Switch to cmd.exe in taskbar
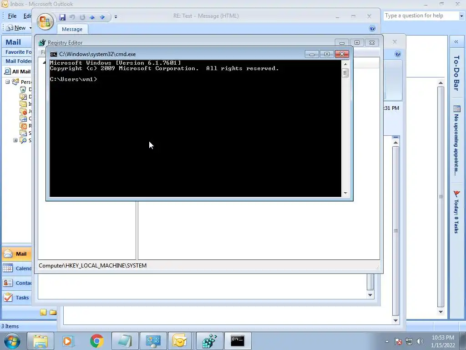The height and width of the screenshot is (350, 466). (238, 341)
